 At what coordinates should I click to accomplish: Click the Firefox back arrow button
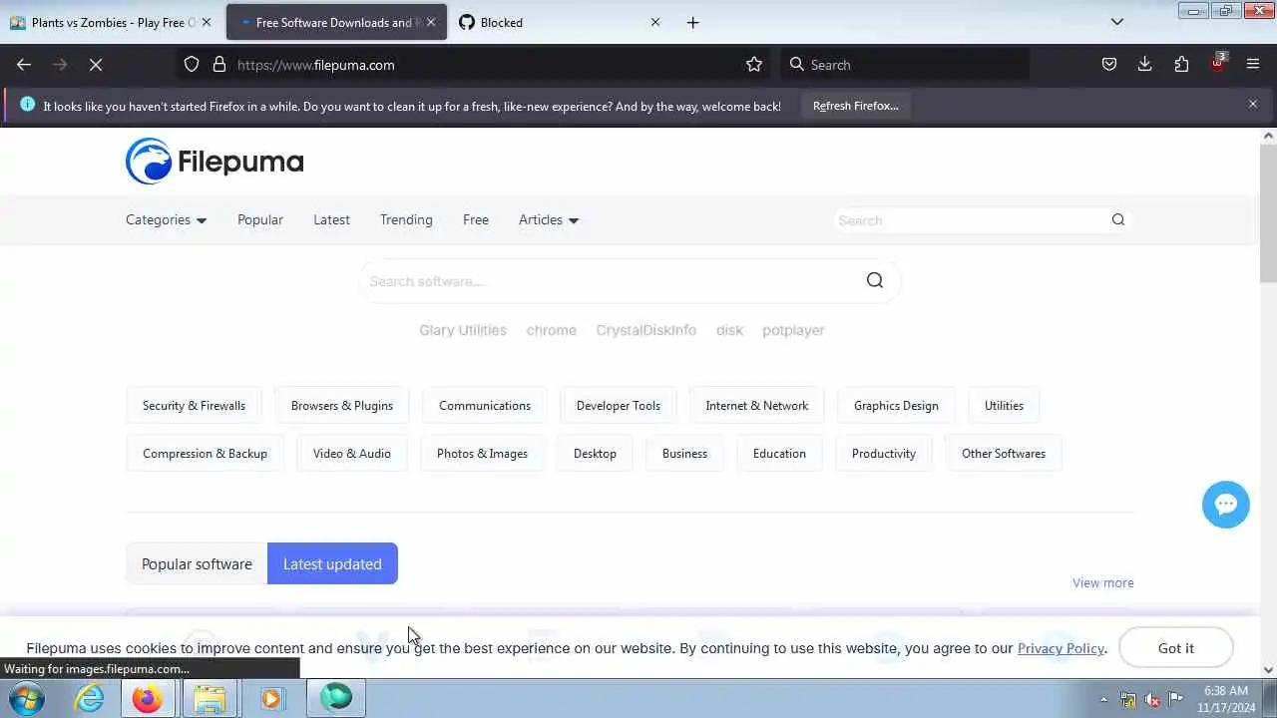pyautogui.click(x=24, y=65)
